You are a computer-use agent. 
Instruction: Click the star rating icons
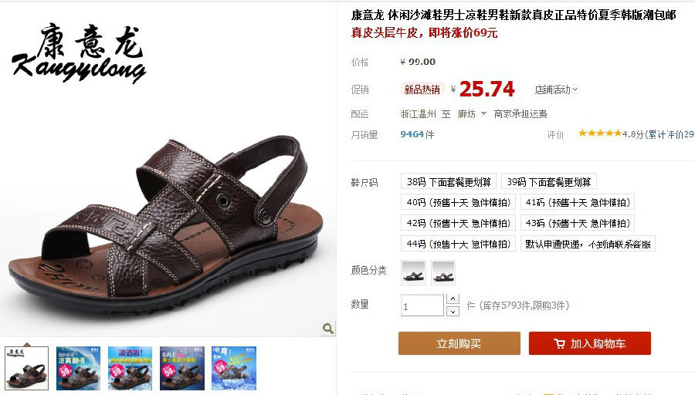coord(600,133)
